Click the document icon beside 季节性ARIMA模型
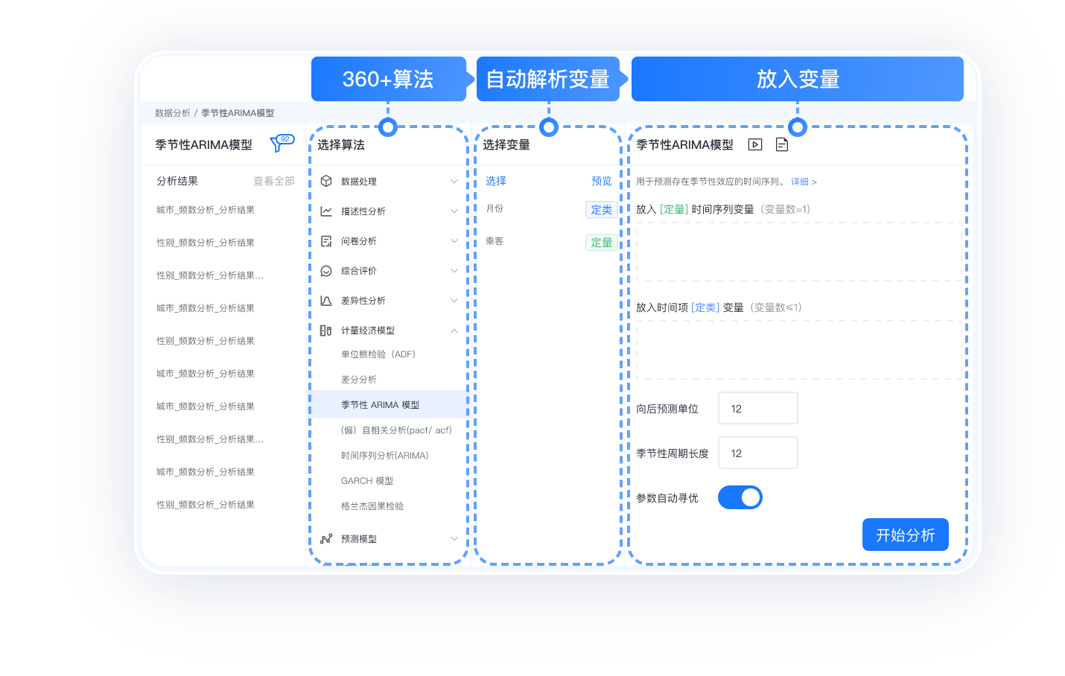 782,144
